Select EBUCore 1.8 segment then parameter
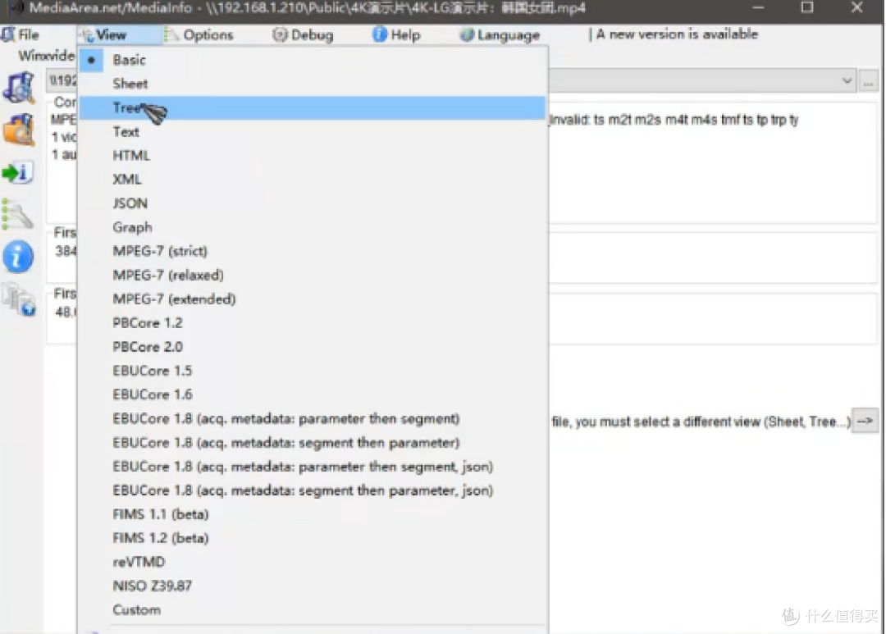The height and width of the screenshot is (634, 886). 312,442
